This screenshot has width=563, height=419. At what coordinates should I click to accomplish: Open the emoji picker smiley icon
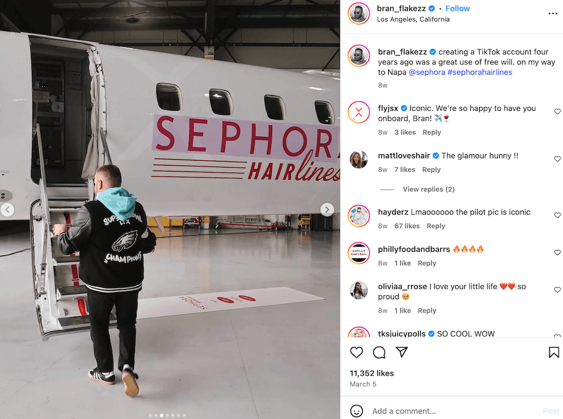pyautogui.click(x=356, y=411)
